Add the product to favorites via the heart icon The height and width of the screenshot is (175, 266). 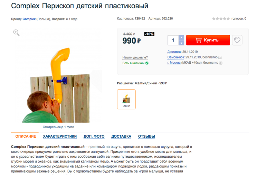[x=237, y=40]
